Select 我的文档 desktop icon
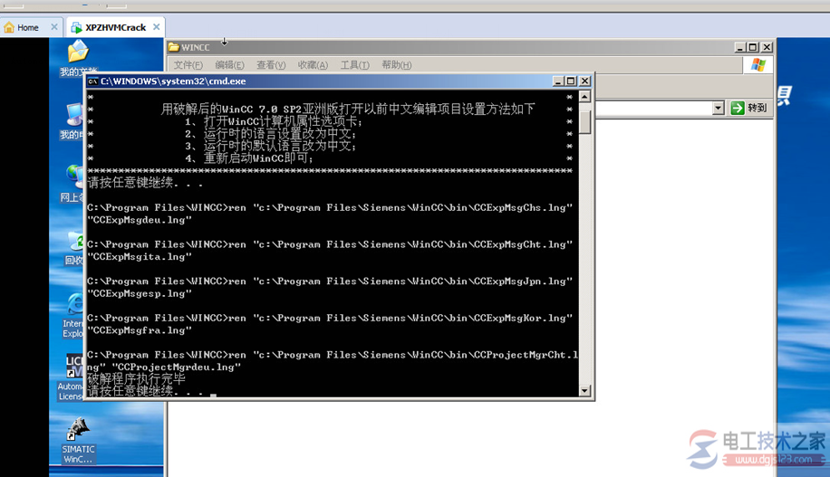This screenshot has width=830, height=477. point(78,58)
